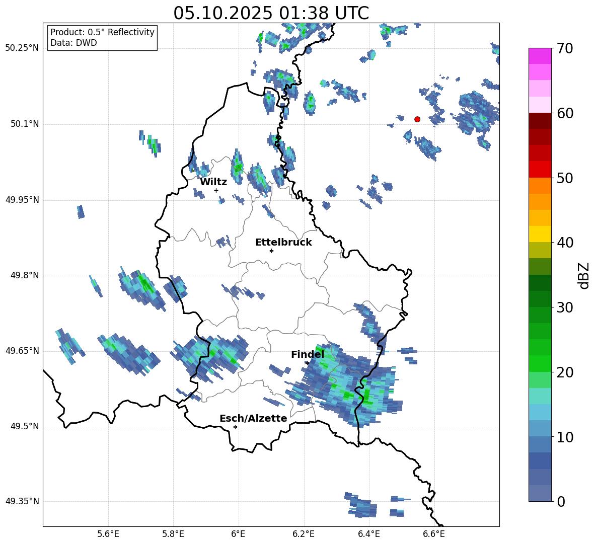Pick the dark red colorbar segment below 60
Screen dimensions: 596x544
(x=540, y=121)
